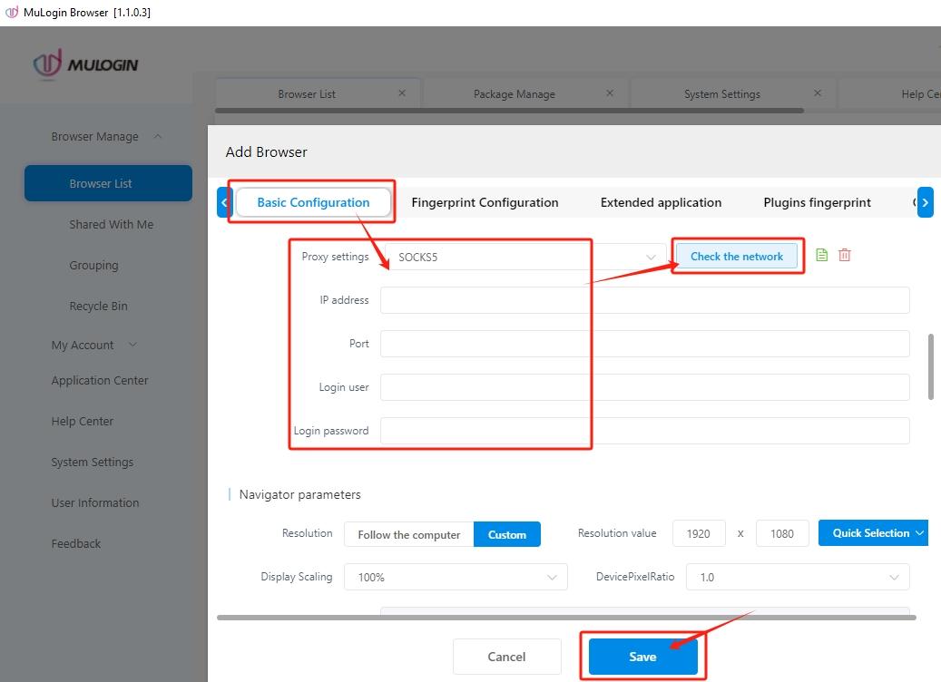The width and height of the screenshot is (941, 682).
Task: Click the MuLogin logo in sidebar
Action: pyautogui.click(x=85, y=64)
